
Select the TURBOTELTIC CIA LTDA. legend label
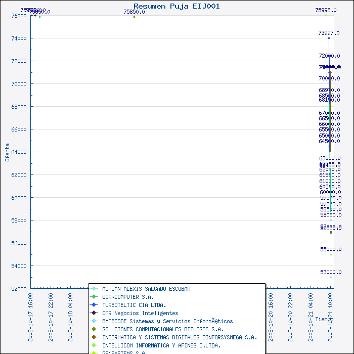[x=134, y=305]
